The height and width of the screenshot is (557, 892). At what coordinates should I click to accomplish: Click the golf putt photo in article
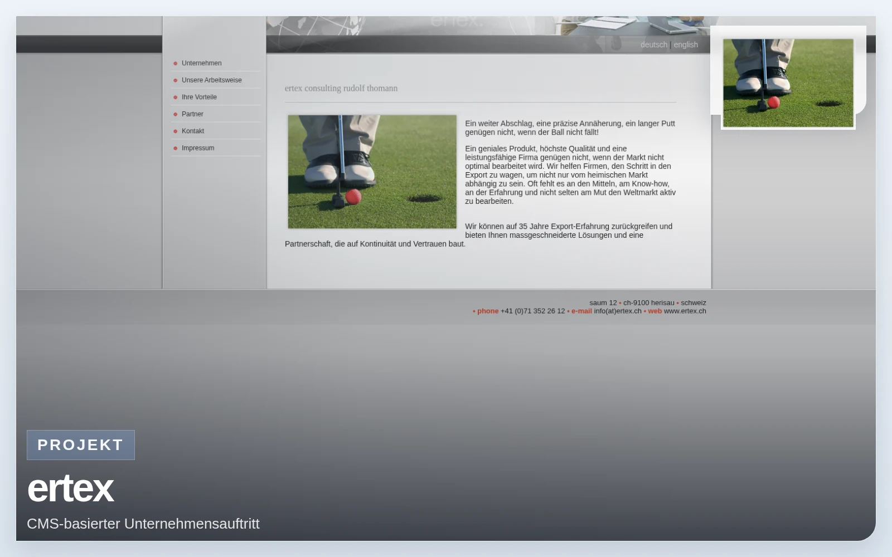(372, 172)
